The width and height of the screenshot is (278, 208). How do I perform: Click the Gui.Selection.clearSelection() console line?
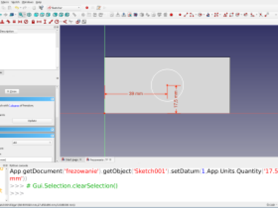(72, 186)
